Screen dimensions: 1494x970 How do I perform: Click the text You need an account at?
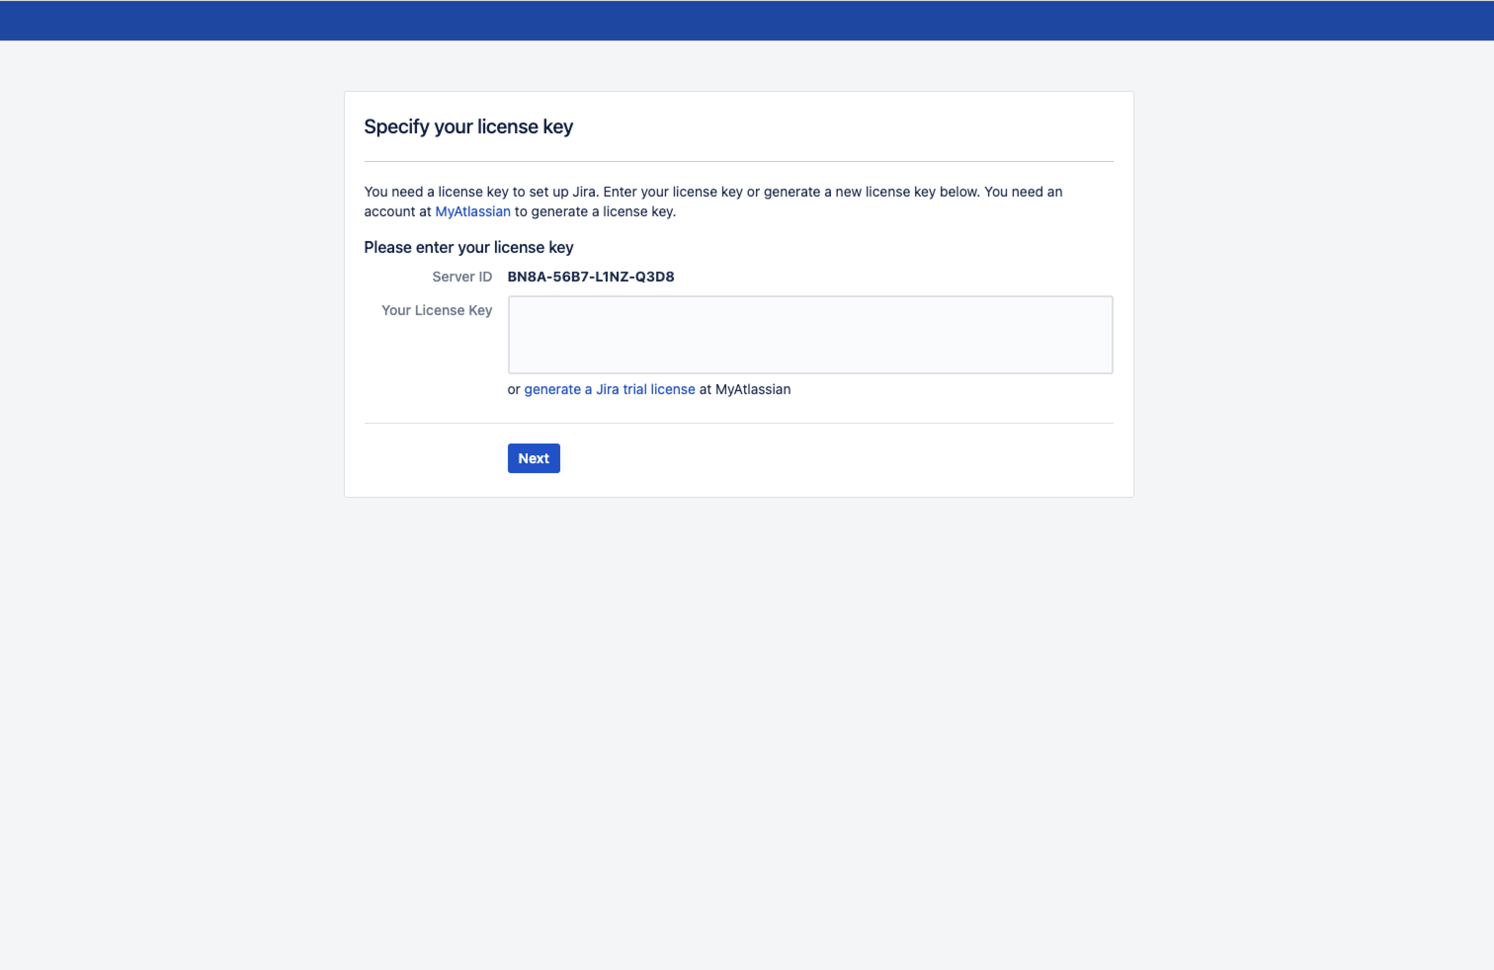1023,192
